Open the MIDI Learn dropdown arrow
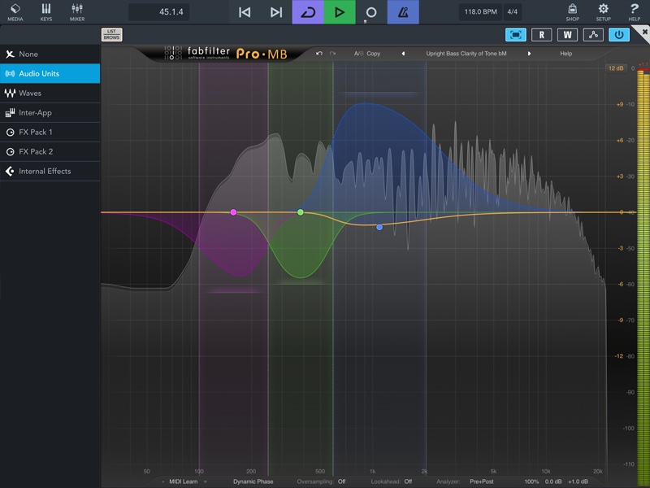This screenshot has width=650, height=488. click(206, 481)
